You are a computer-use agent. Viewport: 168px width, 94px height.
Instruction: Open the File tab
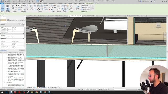[x=2, y=3]
